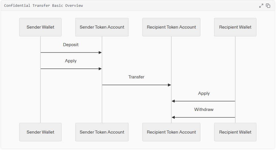Click the arrowhead of the Deposit arrow
The image size is (276, 150).
[x=100, y=52]
